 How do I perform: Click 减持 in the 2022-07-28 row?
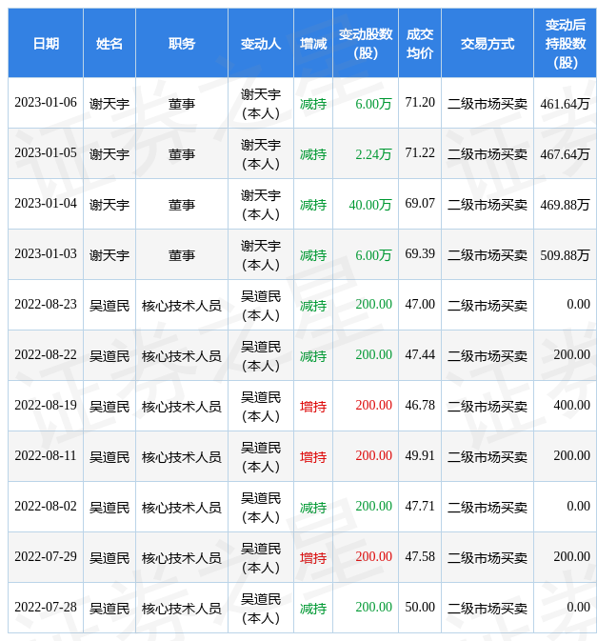(313, 609)
